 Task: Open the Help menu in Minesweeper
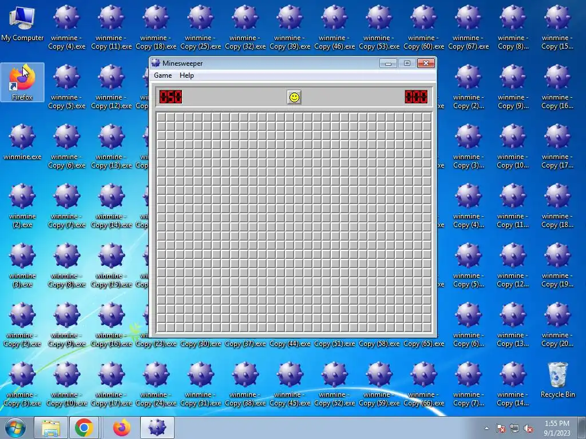click(x=187, y=75)
